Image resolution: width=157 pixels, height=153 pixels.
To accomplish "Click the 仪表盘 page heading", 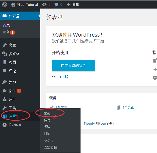I will (55, 17).
